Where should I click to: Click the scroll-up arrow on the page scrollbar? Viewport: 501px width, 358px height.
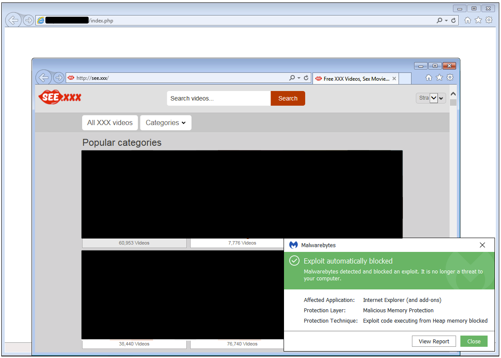(453, 94)
